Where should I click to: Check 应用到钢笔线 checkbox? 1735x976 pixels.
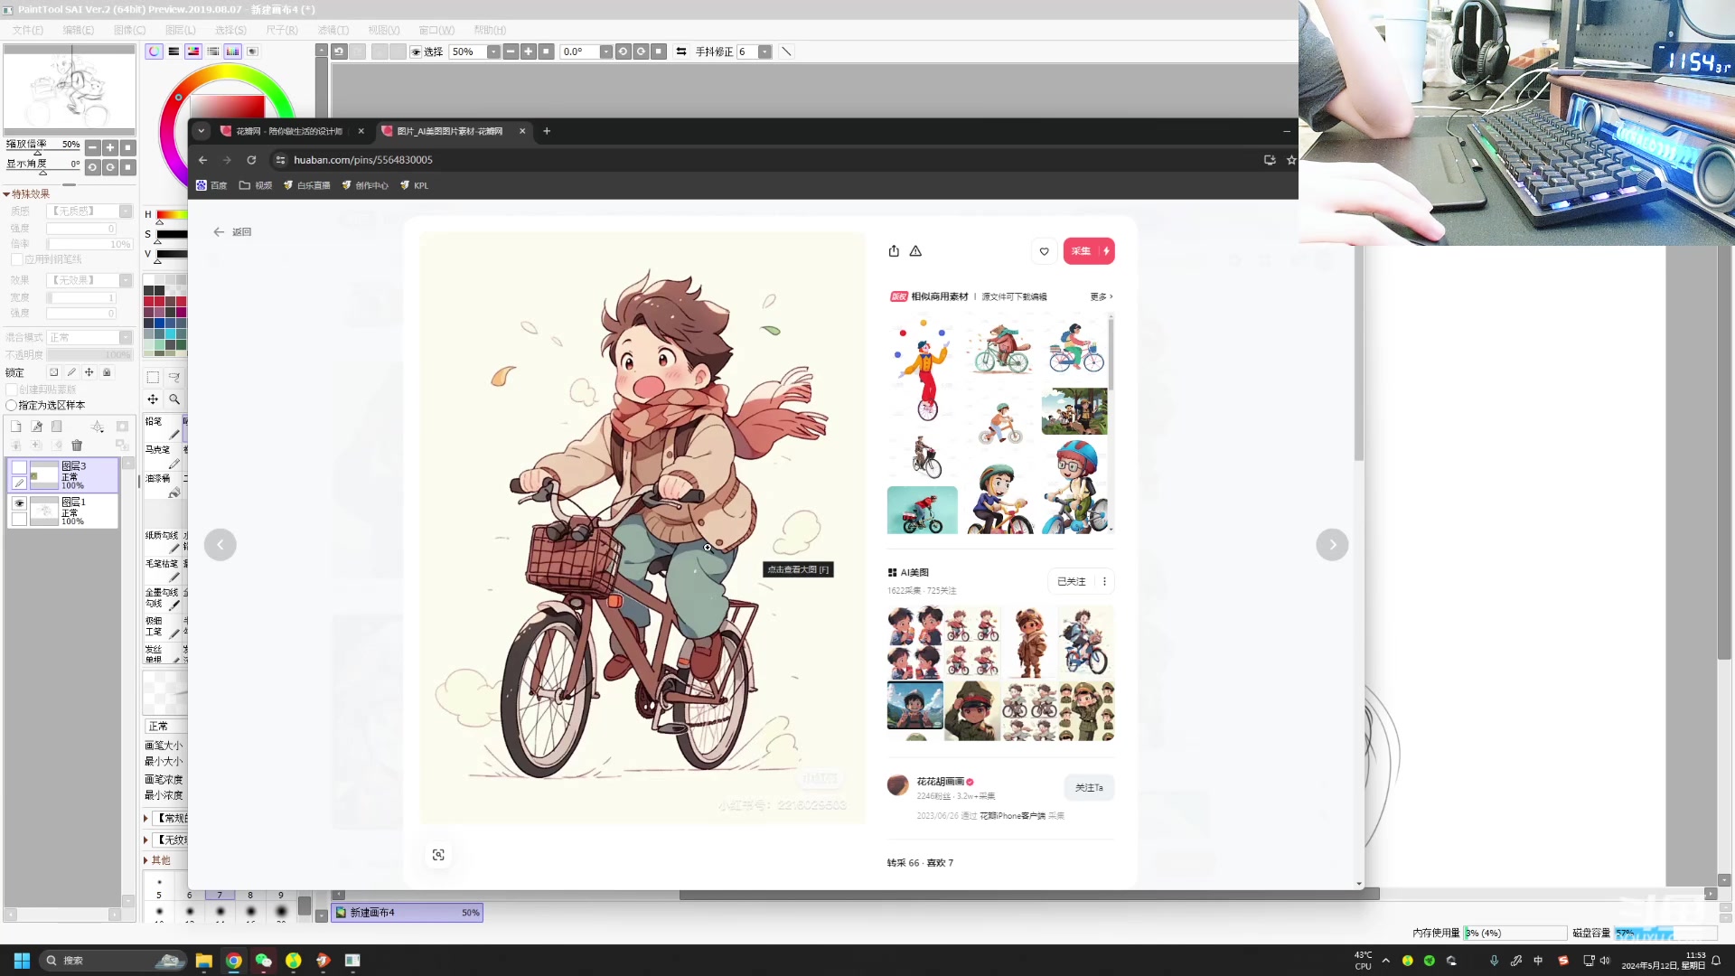point(17,259)
